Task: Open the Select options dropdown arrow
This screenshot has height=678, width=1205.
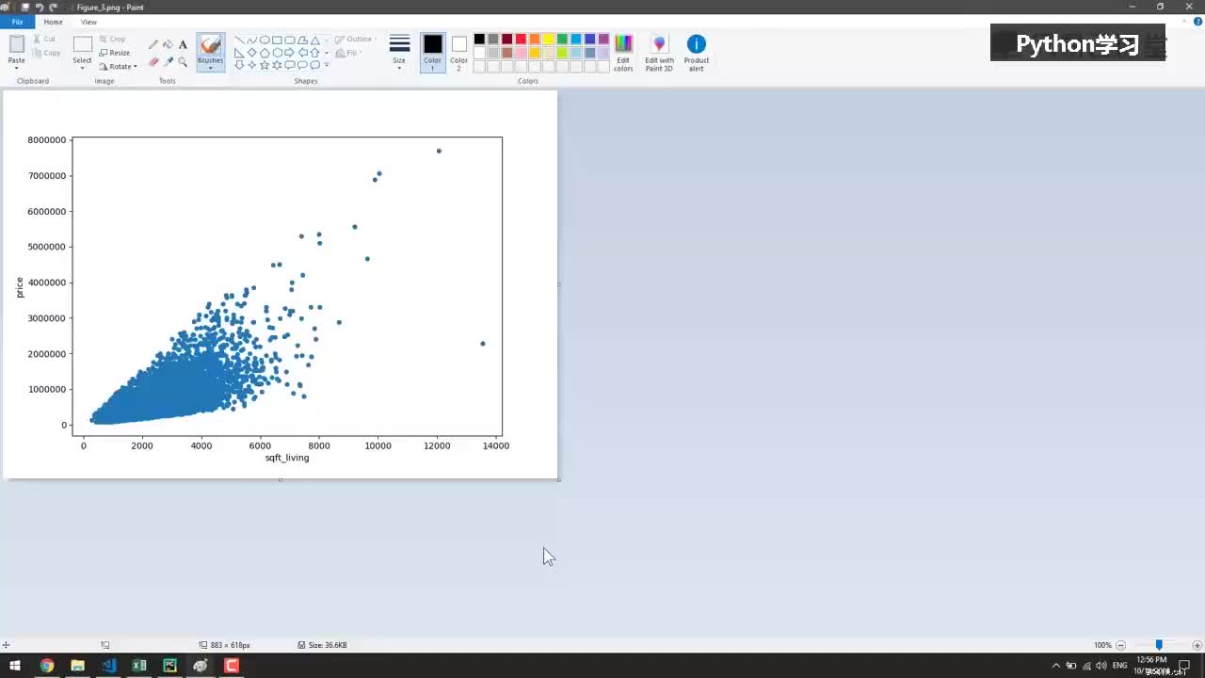Action: tap(83, 68)
